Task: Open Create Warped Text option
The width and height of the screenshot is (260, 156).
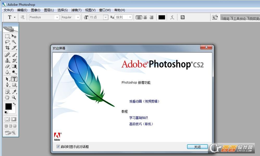Action: tap(172, 17)
